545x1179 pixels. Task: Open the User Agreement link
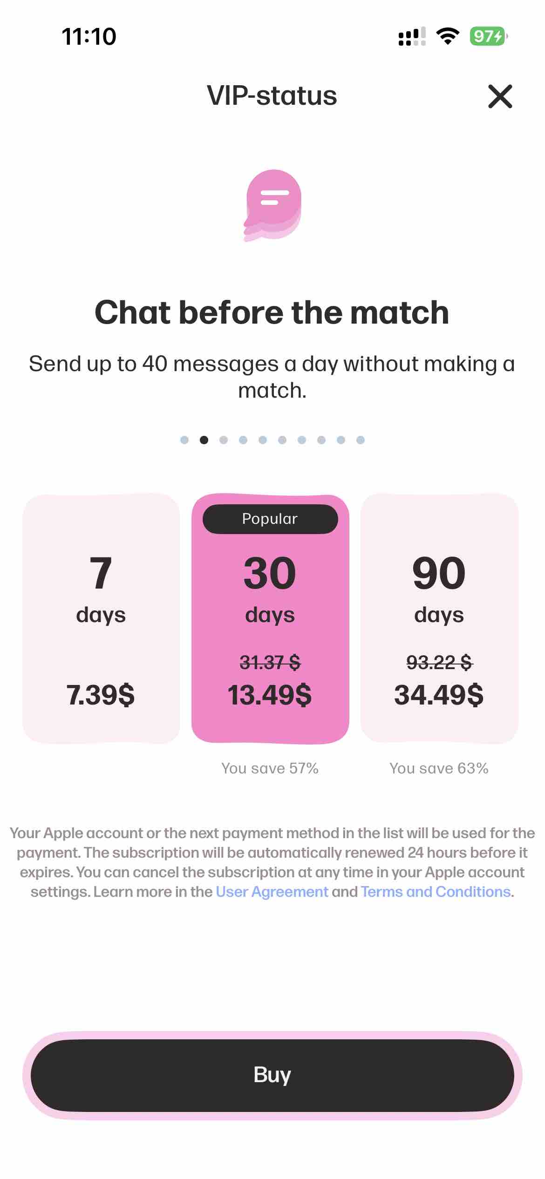click(272, 892)
